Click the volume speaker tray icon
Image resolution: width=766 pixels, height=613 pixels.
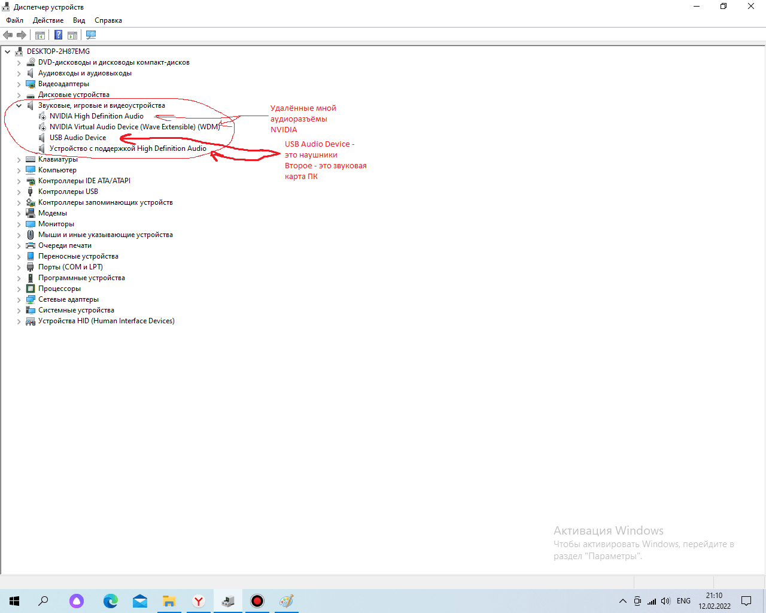(665, 601)
